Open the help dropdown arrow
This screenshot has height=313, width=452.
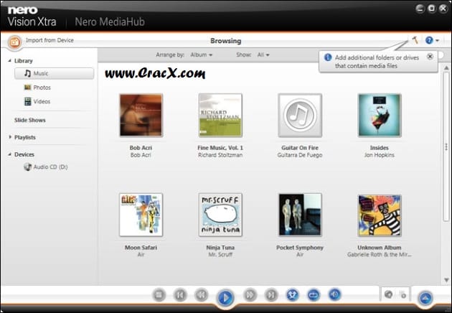tap(438, 41)
